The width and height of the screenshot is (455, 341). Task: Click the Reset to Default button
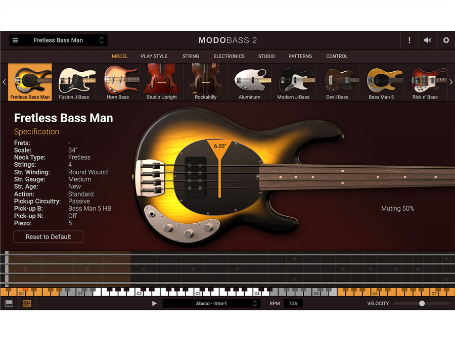tap(49, 236)
